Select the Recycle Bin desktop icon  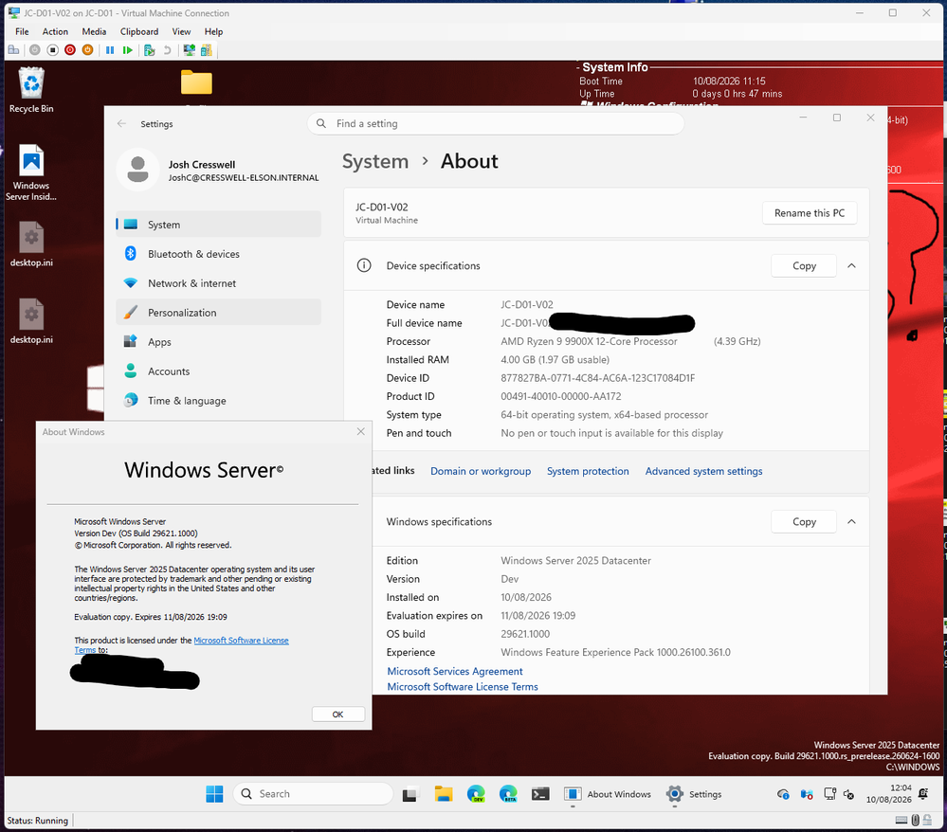click(31, 90)
